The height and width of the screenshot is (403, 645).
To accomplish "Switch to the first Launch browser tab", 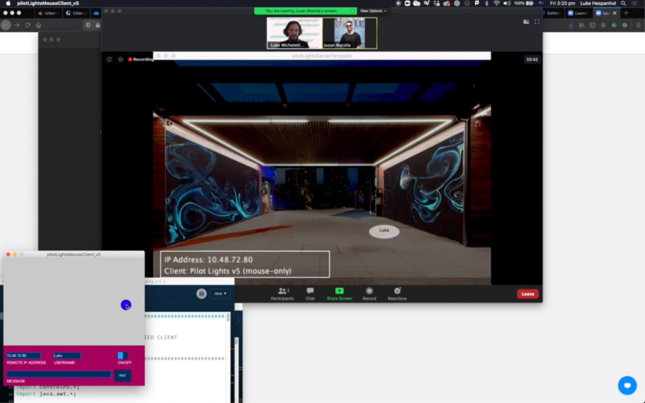I will click(578, 13).
